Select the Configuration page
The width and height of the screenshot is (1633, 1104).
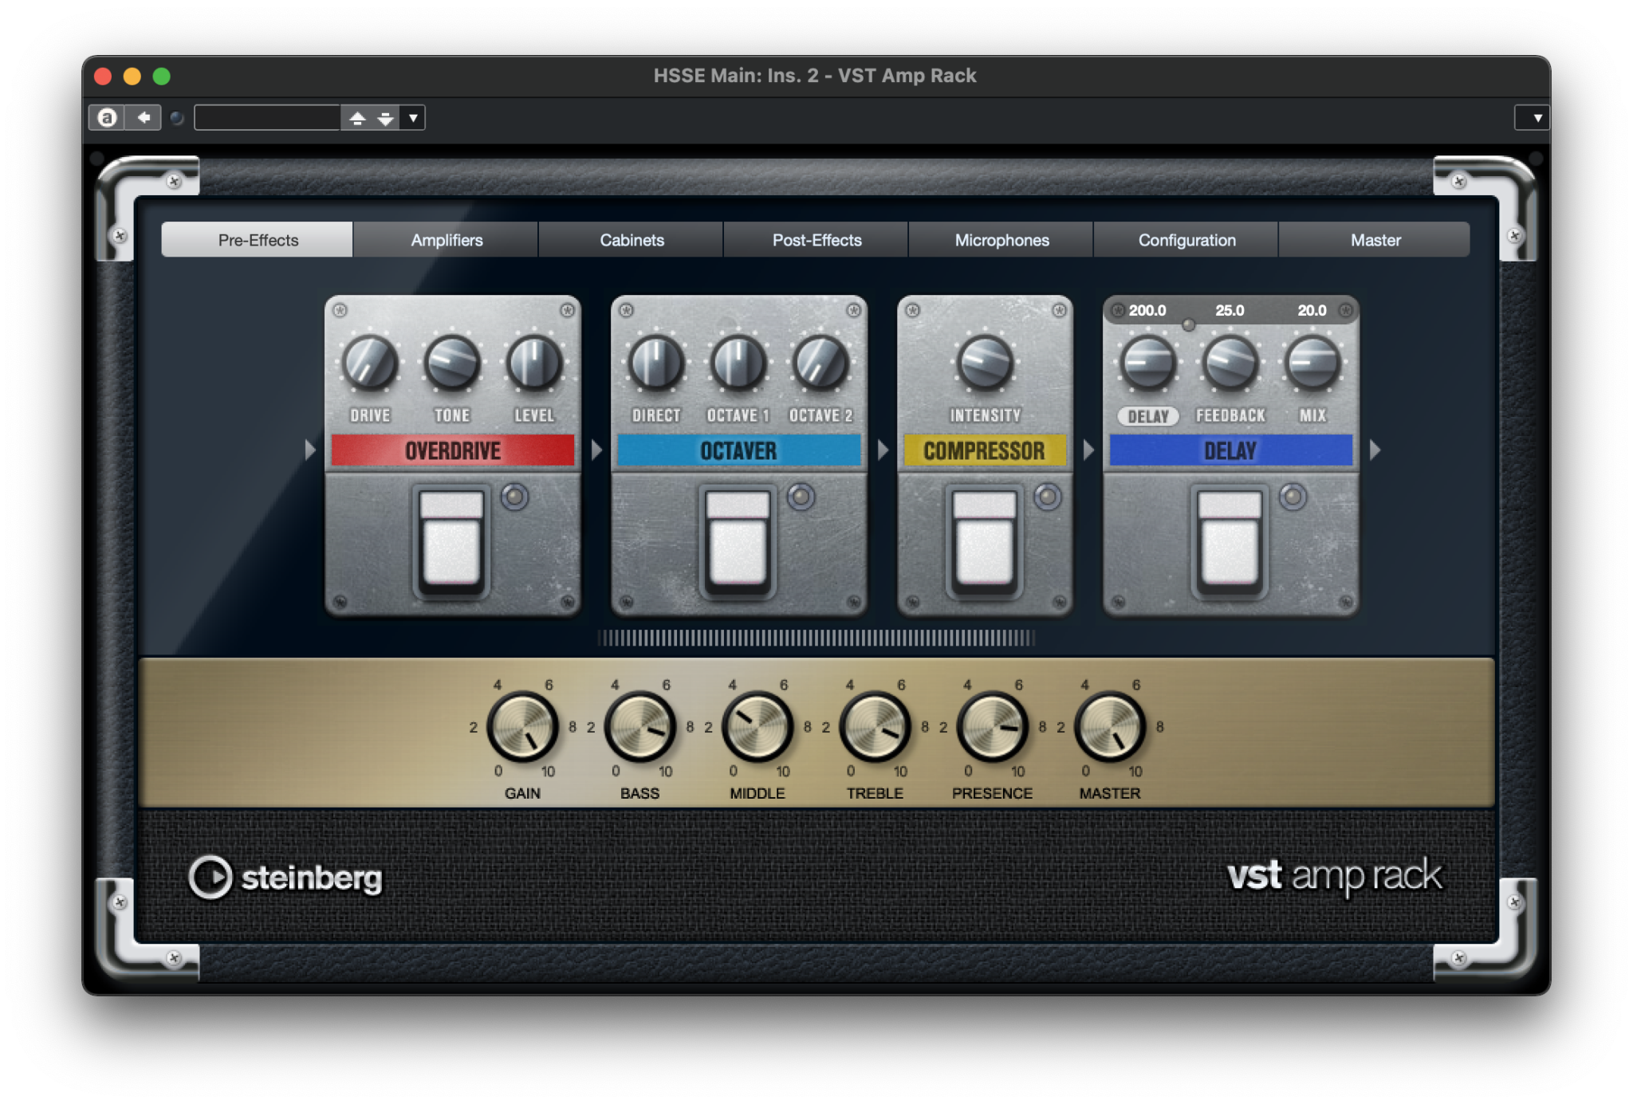1186,239
